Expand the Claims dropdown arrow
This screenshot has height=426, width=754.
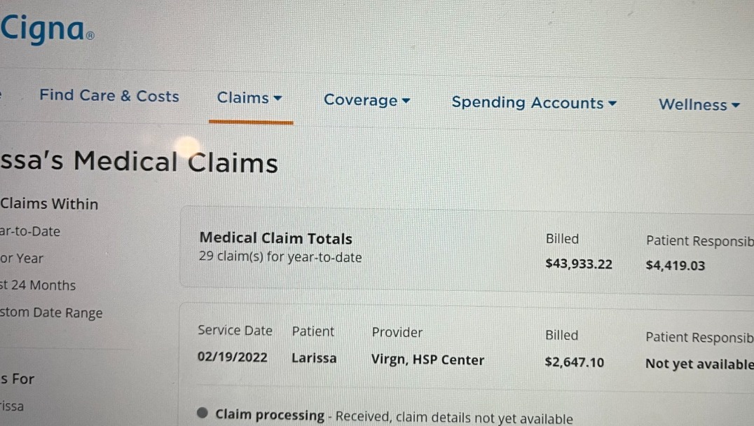point(278,98)
